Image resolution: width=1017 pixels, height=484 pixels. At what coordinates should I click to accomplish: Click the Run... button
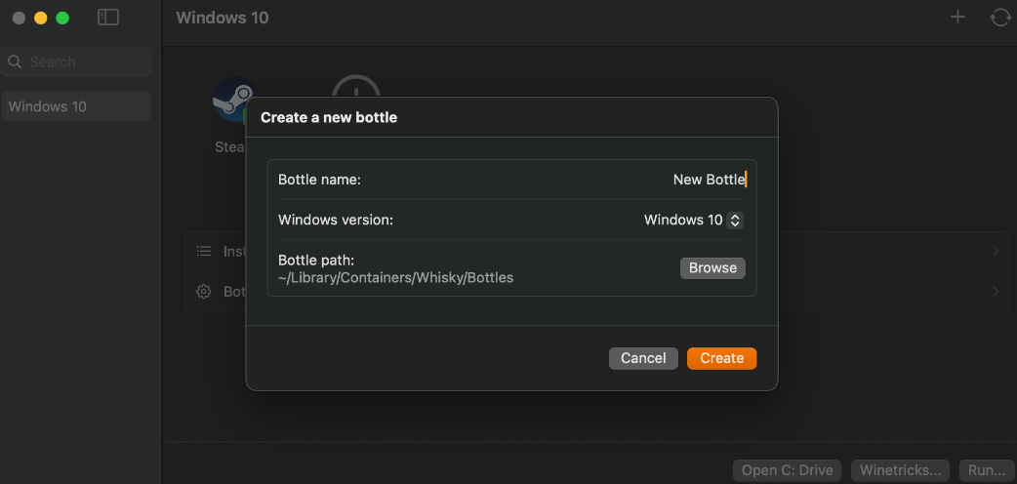point(987,470)
